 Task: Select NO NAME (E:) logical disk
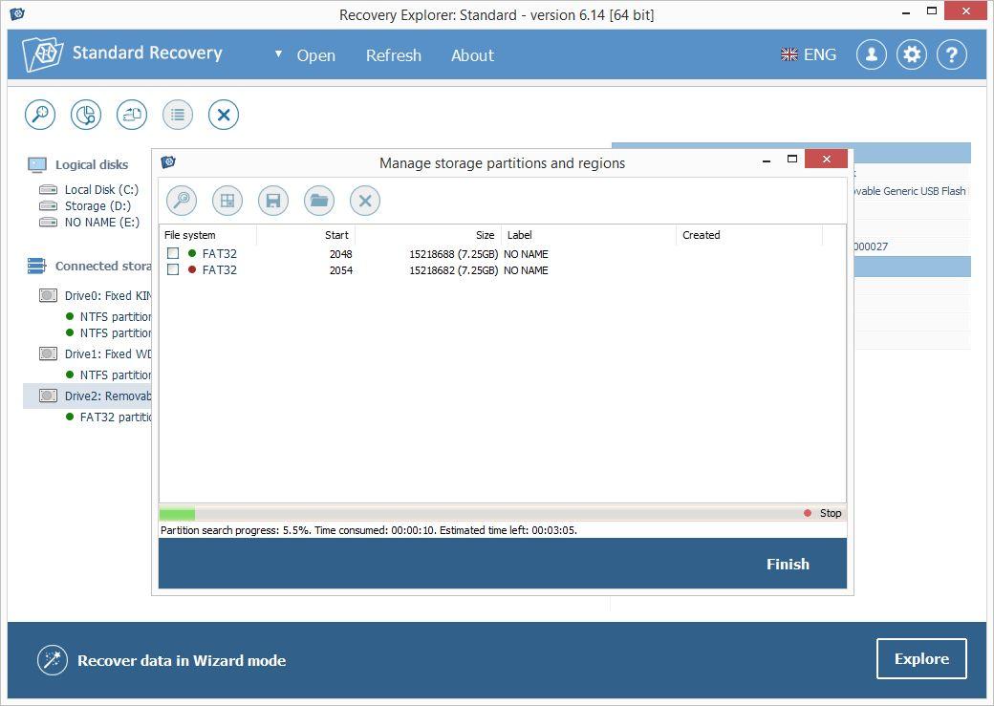click(102, 223)
